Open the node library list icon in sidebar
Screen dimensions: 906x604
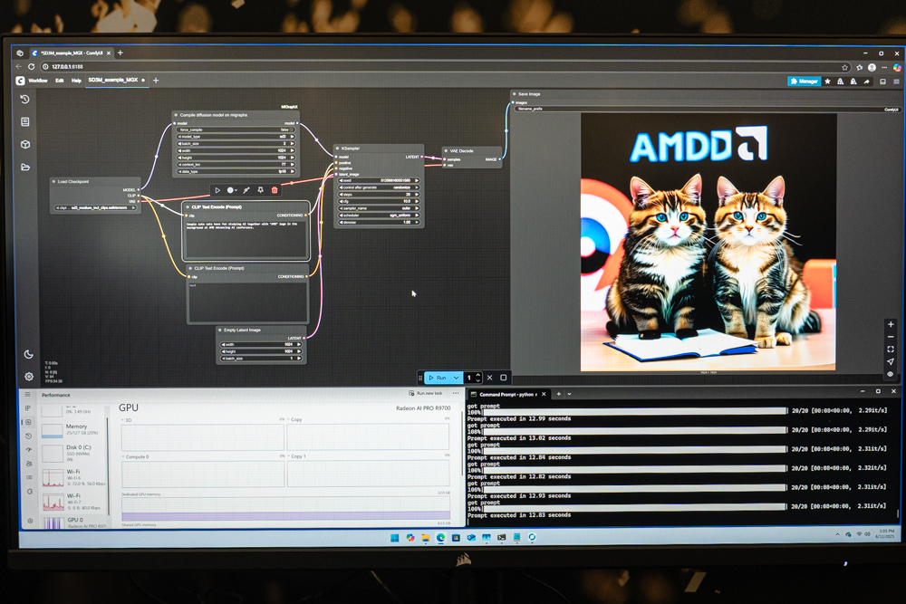[24, 122]
